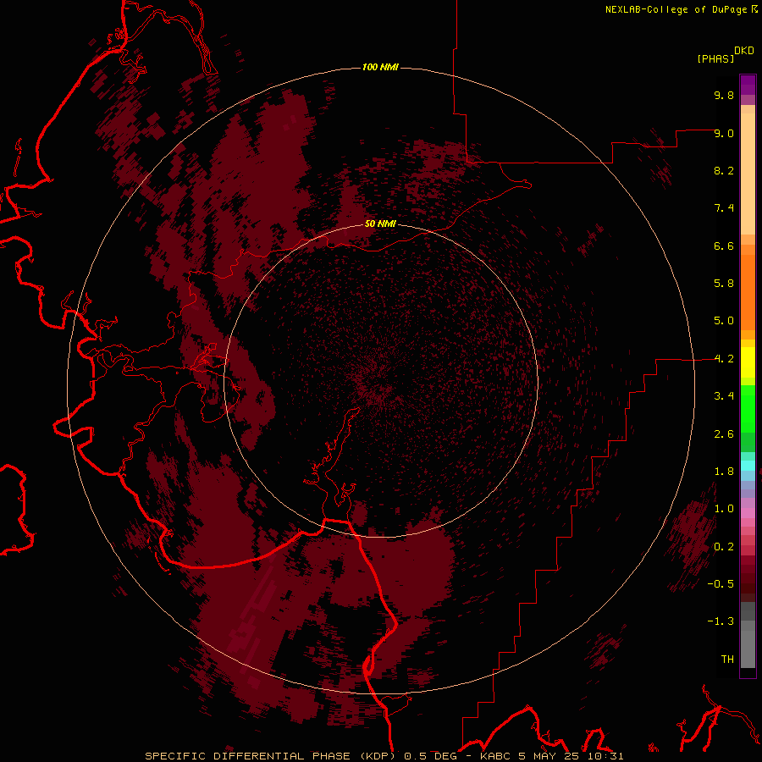Click the [PHAS] legend label
This screenshot has width=762, height=762.
[715, 58]
